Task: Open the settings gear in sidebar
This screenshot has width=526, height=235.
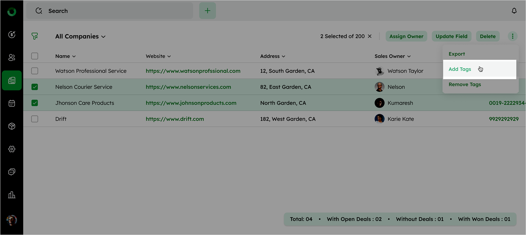Action: click(x=12, y=149)
